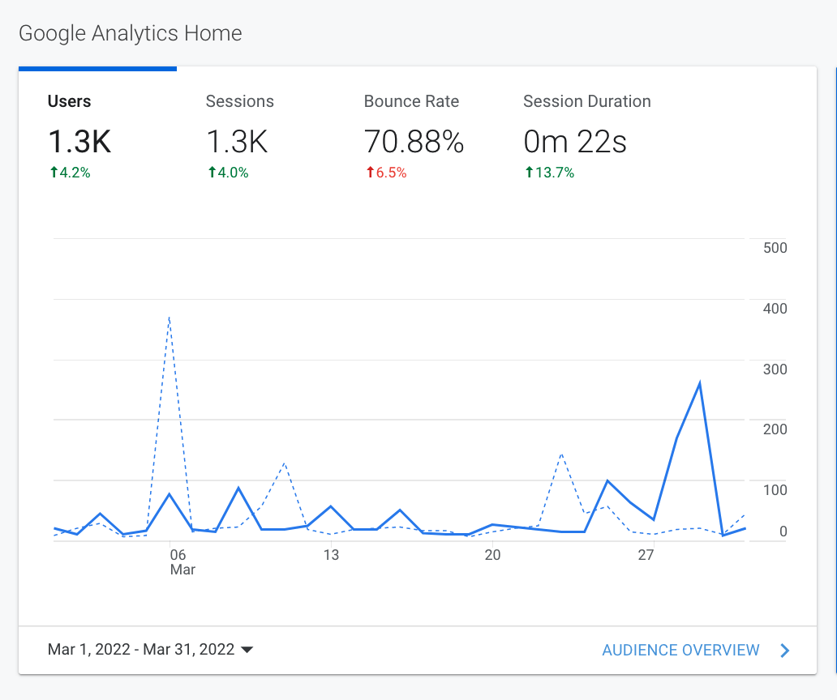Show the Session Duration metric tab
The image size is (837, 700).
click(x=586, y=136)
